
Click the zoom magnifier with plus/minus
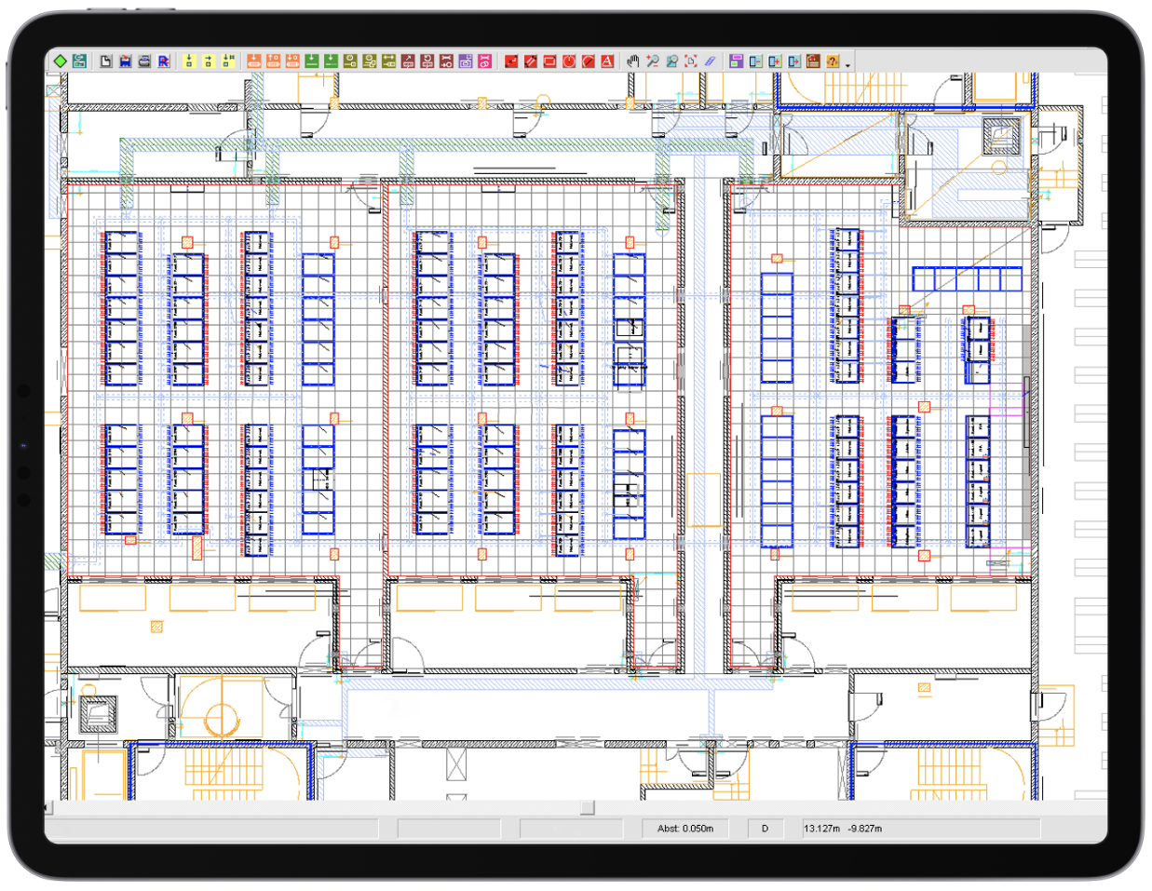[x=652, y=61]
